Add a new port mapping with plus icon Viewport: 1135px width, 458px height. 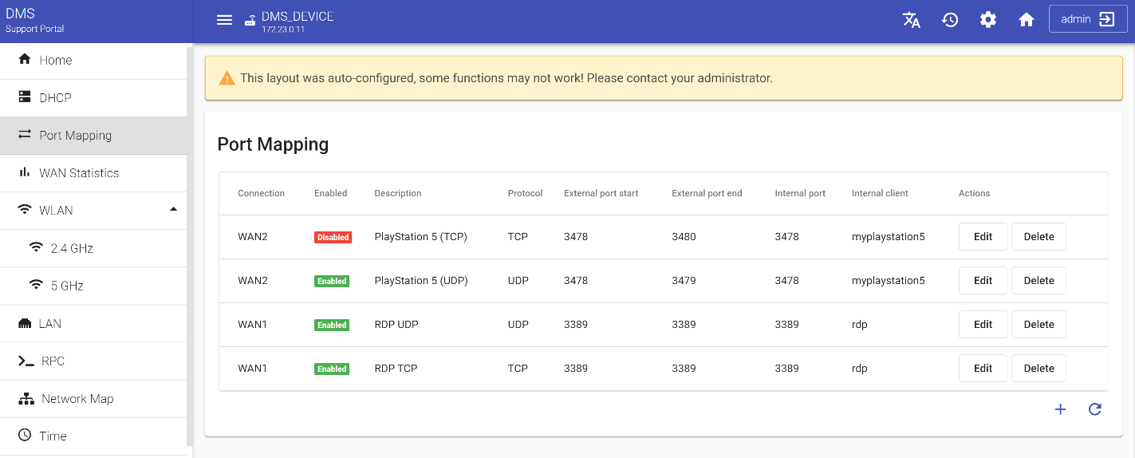[1060, 409]
